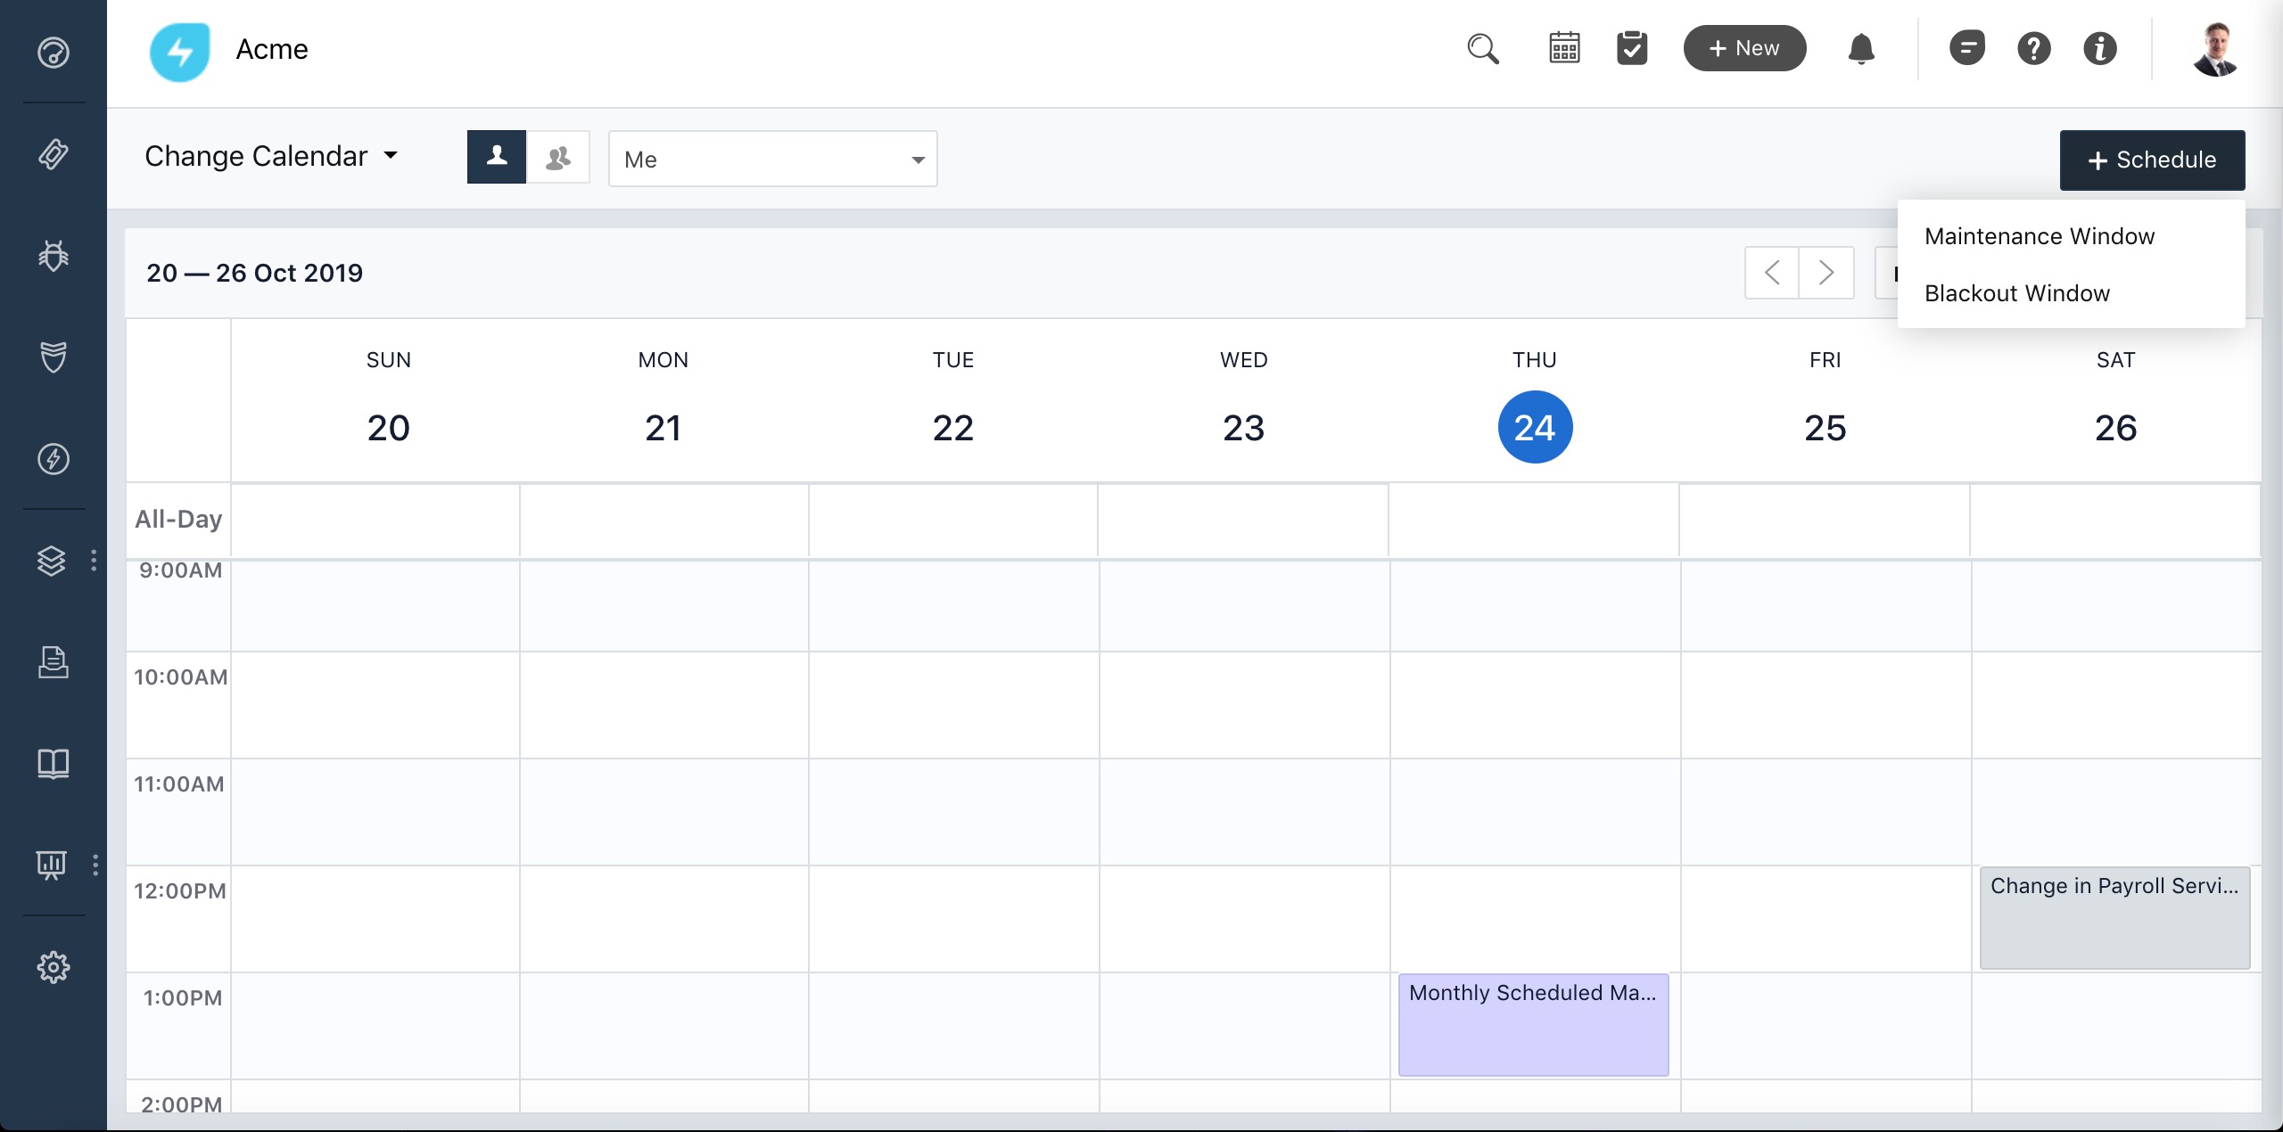The image size is (2283, 1132).
Task: Click the search magnifier icon
Action: [1483, 48]
